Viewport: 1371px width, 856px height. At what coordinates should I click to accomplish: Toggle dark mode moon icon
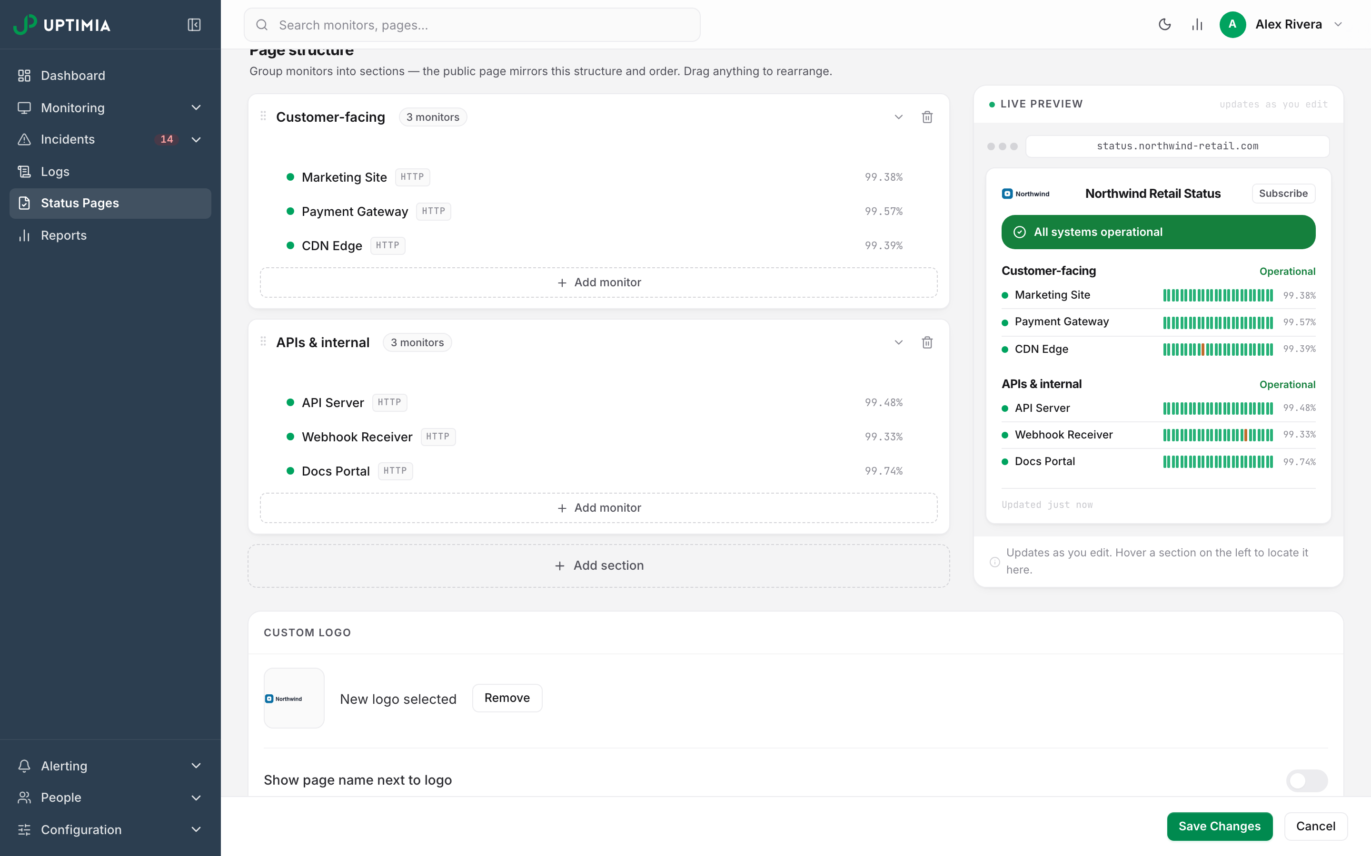click(1165, 24)
